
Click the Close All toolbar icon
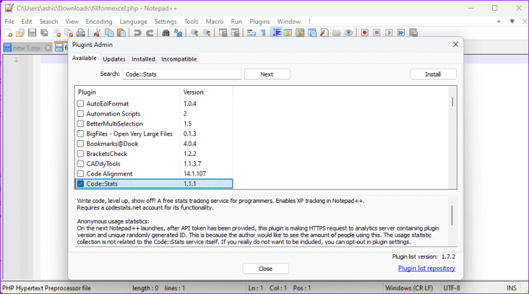69,33
